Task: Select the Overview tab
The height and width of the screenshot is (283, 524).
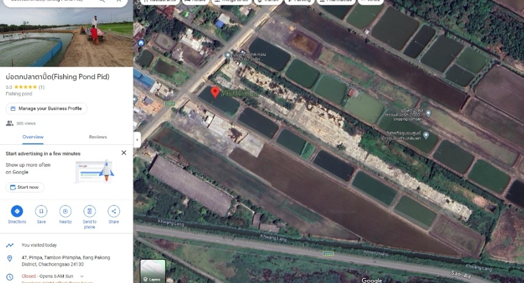Action: coord(33,137)
